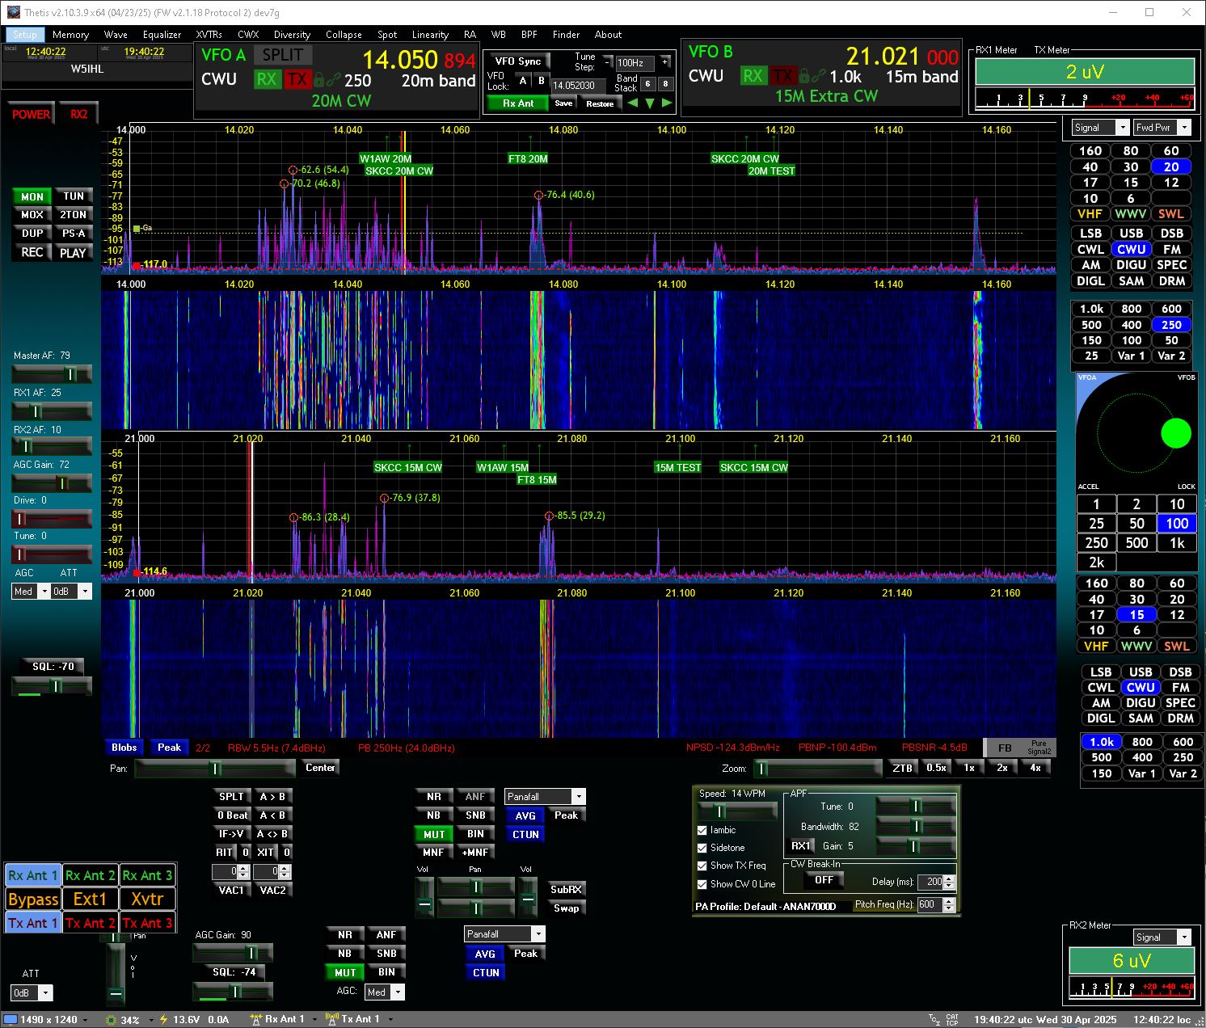Viewport: 1206px width, 1028px height.
Task: Click the lightning bolt voltage icon
Action: click(164, 1020)
